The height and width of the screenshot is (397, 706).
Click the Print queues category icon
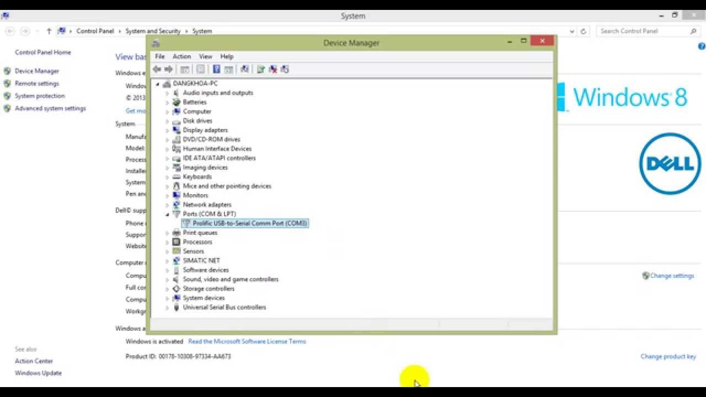tap(176, 233)
